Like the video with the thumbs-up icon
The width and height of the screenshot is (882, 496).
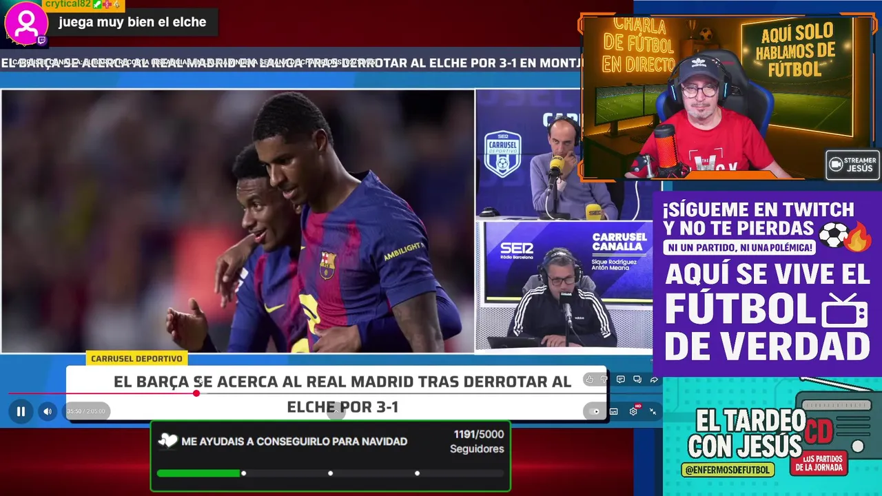pos(589,380)
